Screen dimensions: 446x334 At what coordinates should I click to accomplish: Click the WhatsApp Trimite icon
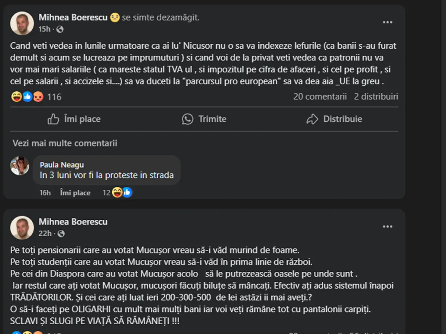pyautogui.click(x=188, y=119)
